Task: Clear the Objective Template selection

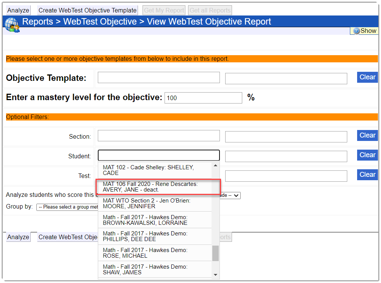Action: [x=367, y=77]
